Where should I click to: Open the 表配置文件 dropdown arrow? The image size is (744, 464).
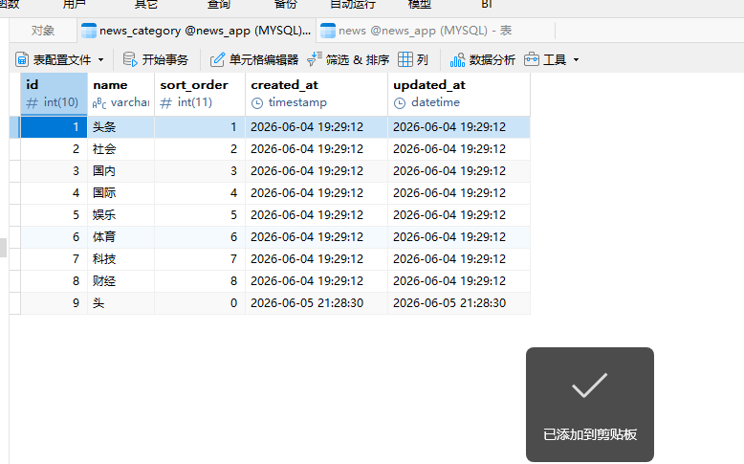point(100,60)
